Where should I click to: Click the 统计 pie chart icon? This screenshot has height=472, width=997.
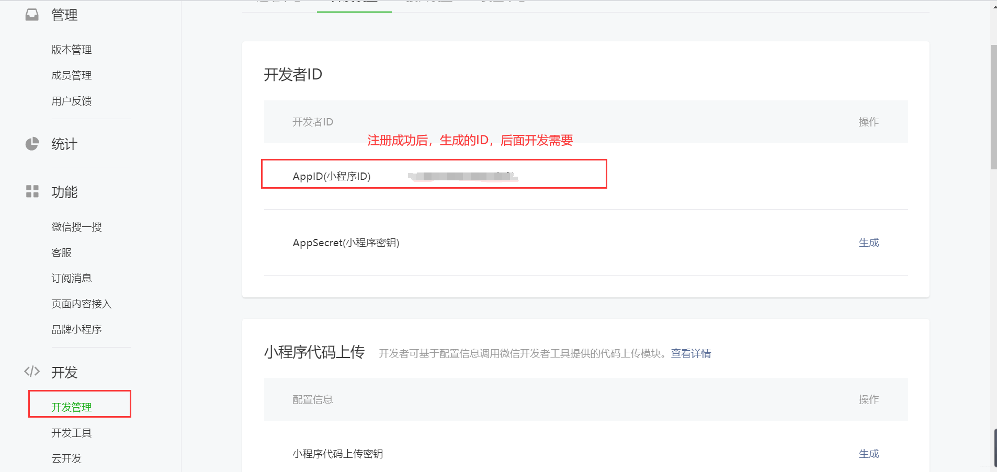point(32,144)
